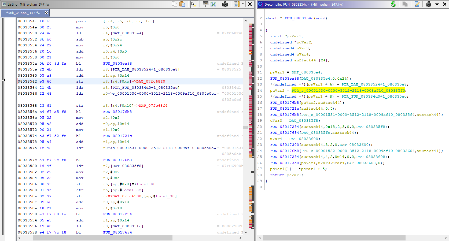Screen dimensions: 449x241
Task: Close the Decompile panel
Action: (x=444, y=4)
